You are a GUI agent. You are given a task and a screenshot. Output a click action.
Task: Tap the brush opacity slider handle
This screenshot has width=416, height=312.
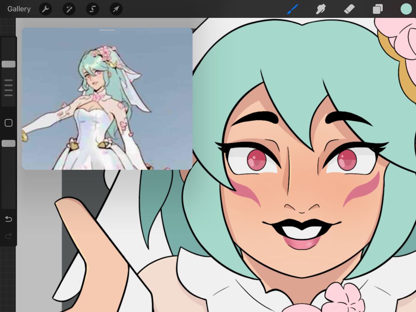point(8,143)
